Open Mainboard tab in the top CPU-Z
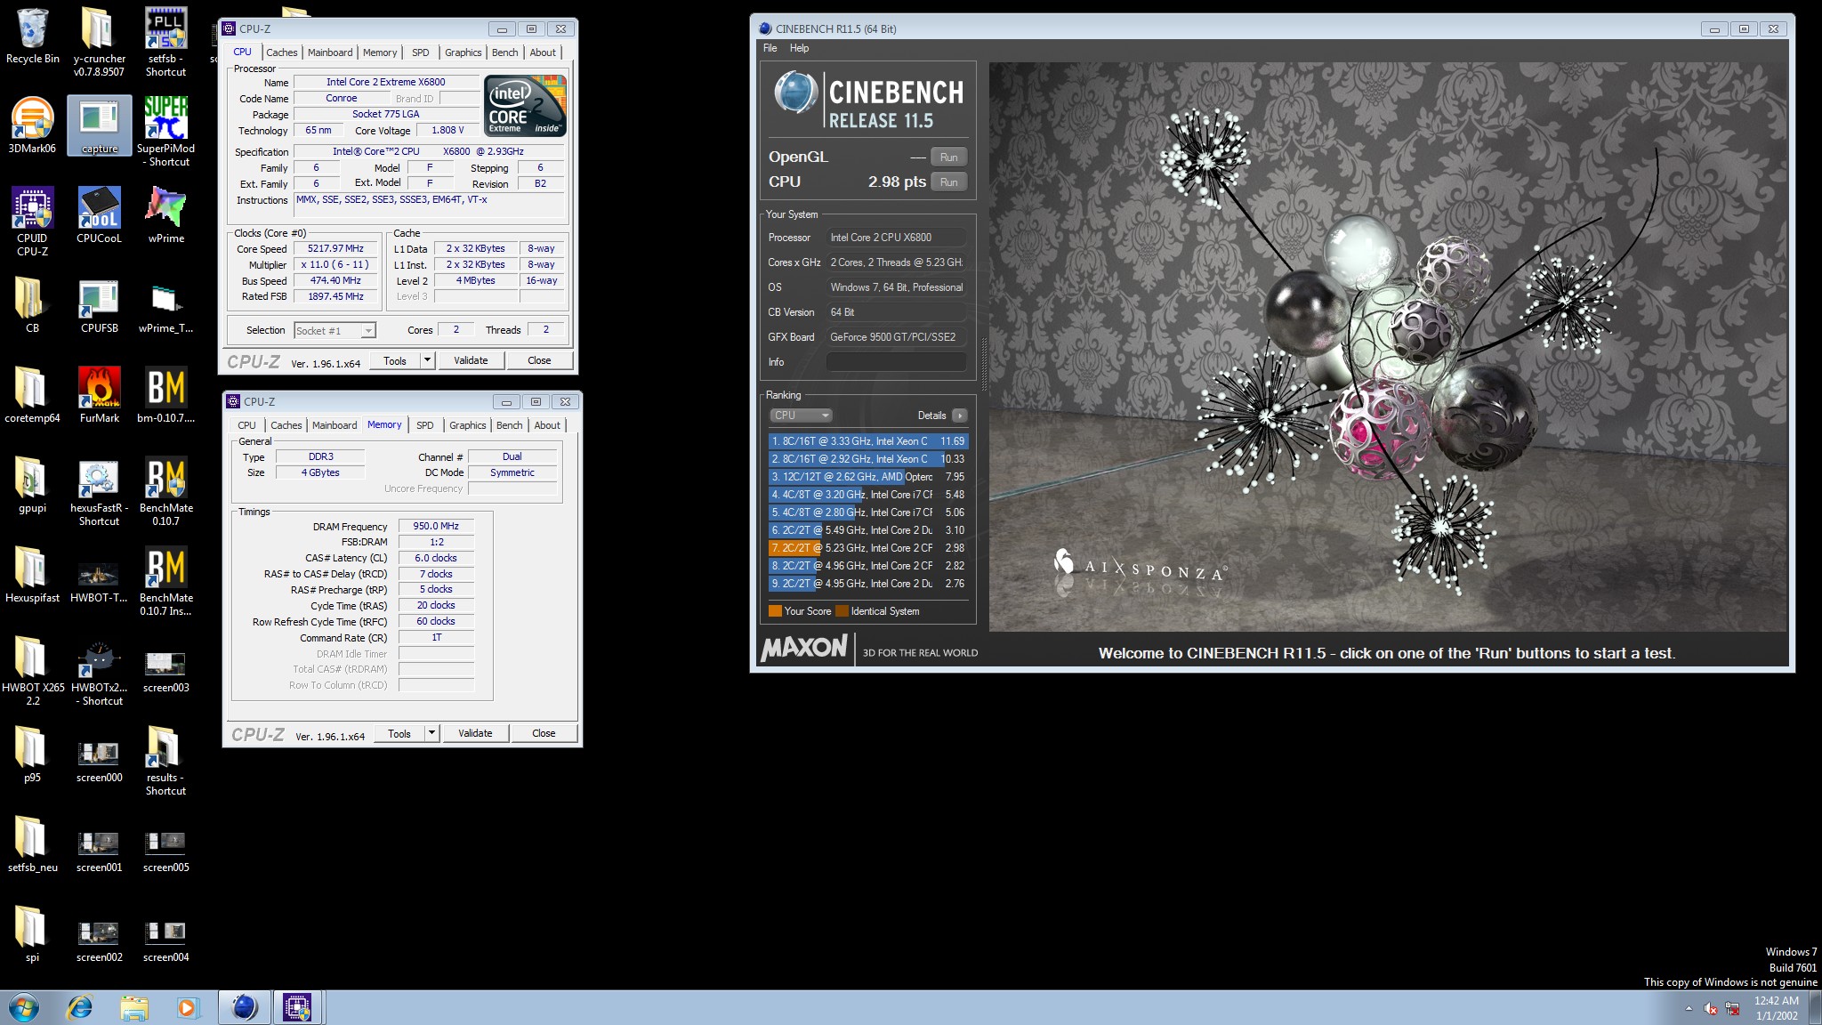This screenshot has height=1025, width=1822. coord(330,52)
